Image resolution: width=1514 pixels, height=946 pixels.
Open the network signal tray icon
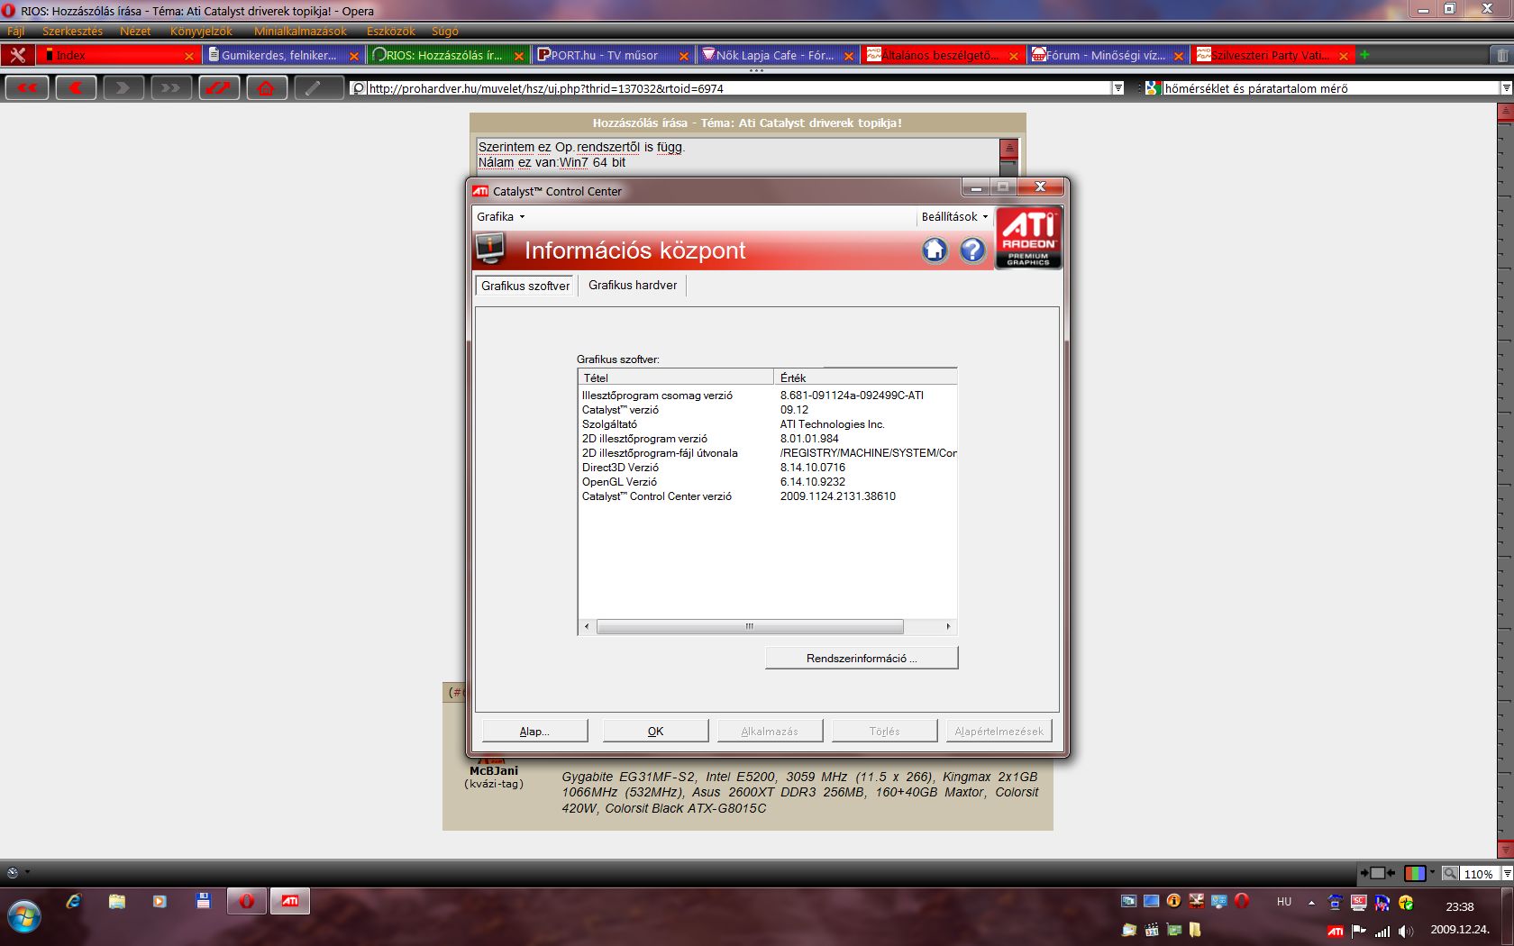pos(1382,931)
